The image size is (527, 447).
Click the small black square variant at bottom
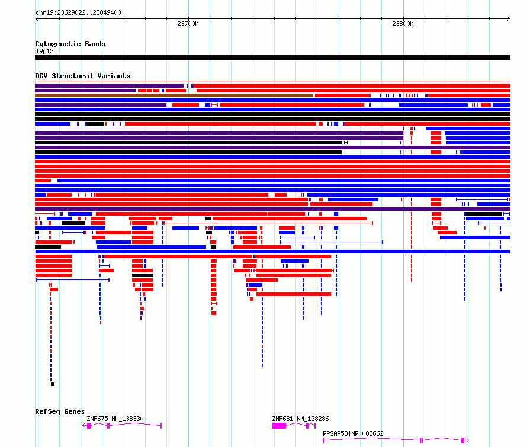(53, 384)
